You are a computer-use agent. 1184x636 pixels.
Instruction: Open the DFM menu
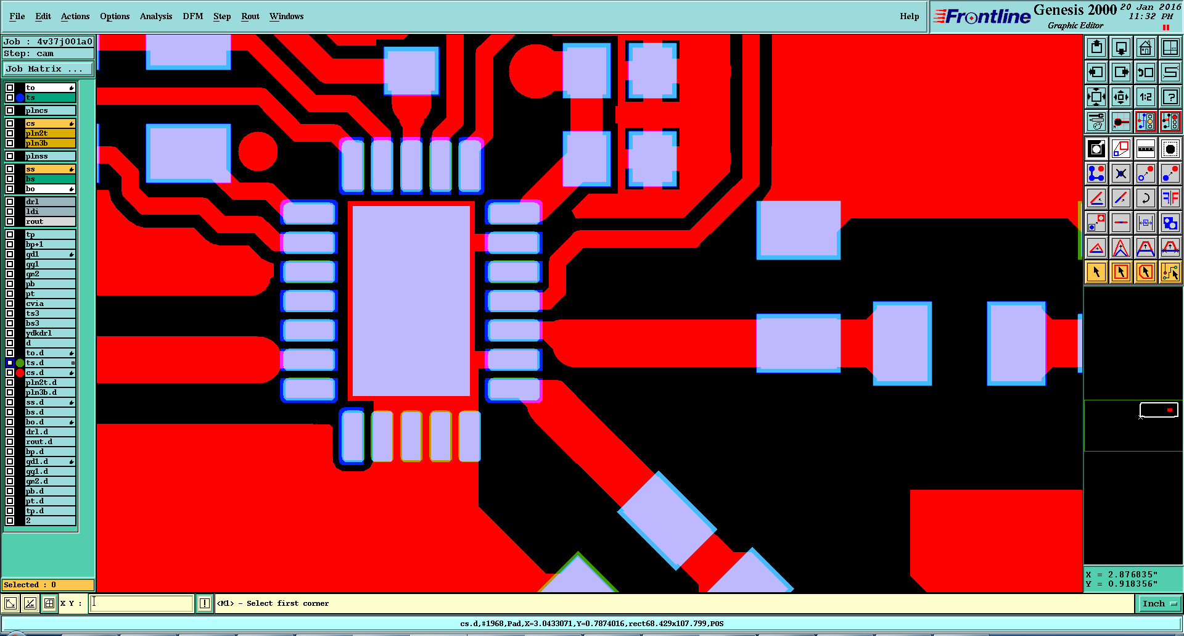(192, 17)
